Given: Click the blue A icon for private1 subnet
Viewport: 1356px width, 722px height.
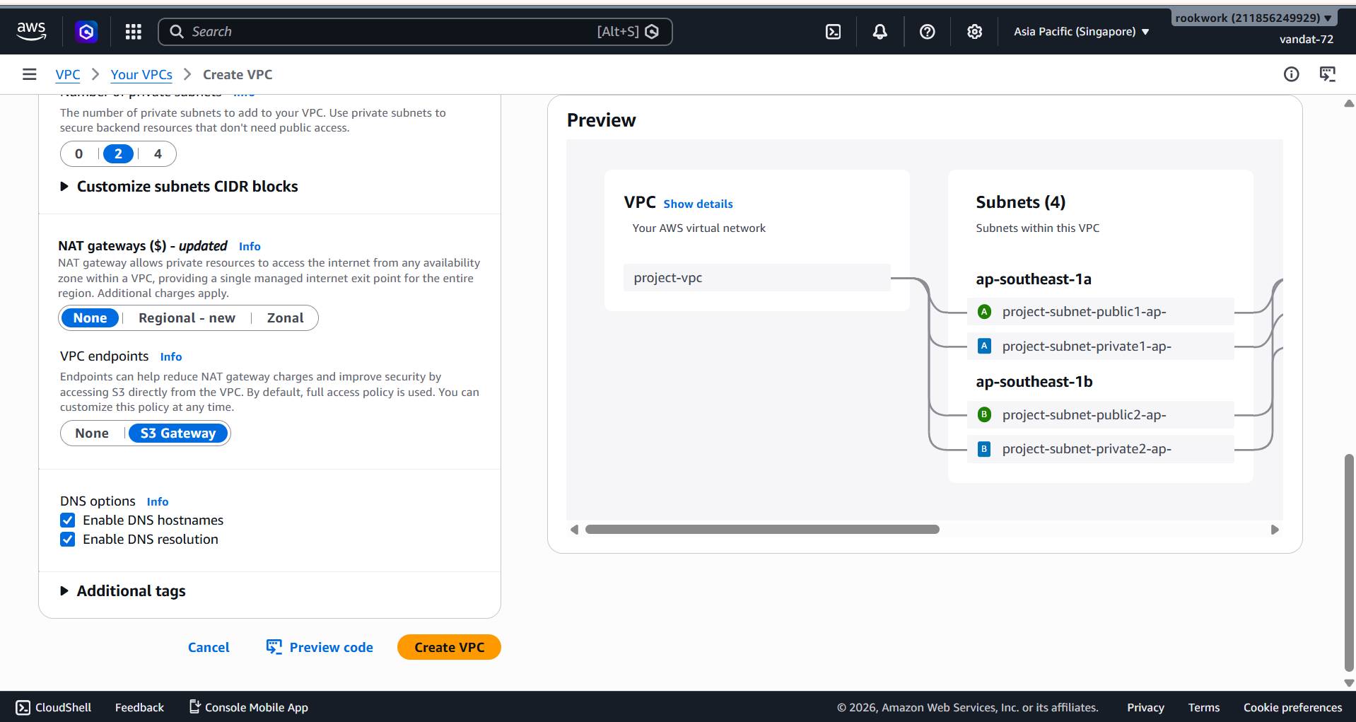Looking at the screenshot, I should (x=984, y=346).
